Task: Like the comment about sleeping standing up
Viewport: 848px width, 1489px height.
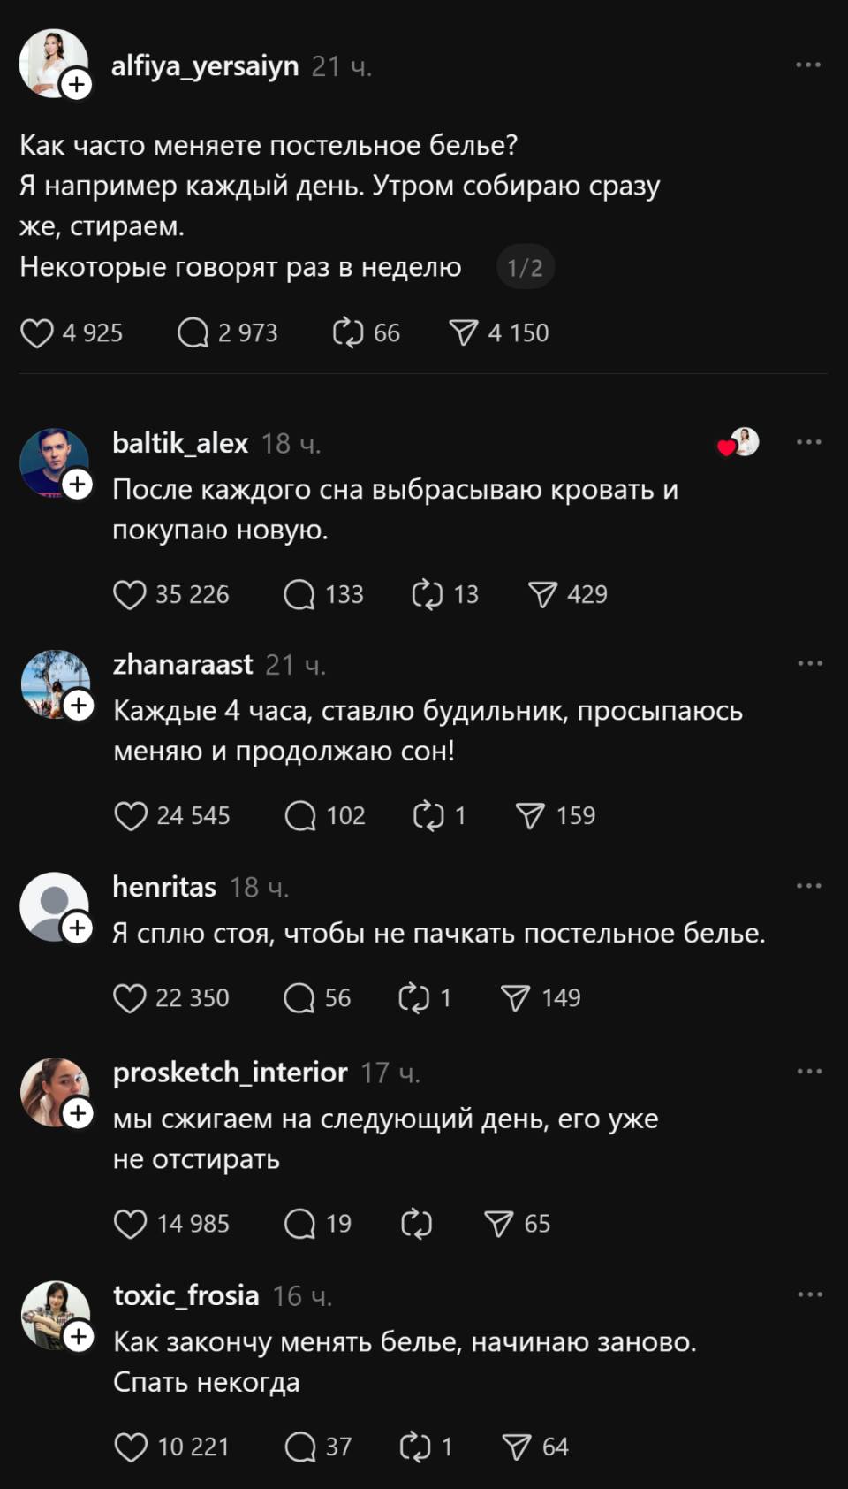Action: point(132,997)
